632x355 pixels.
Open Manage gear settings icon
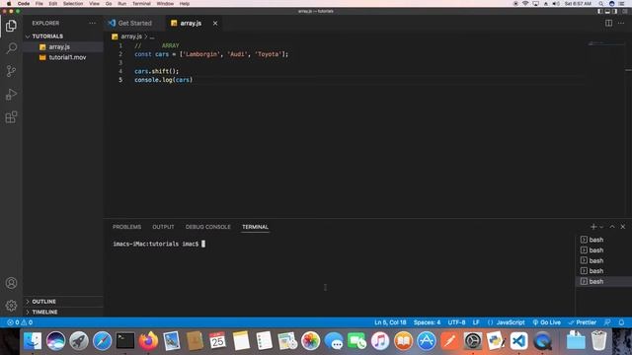pyautogui.click(x=11, y=306)
